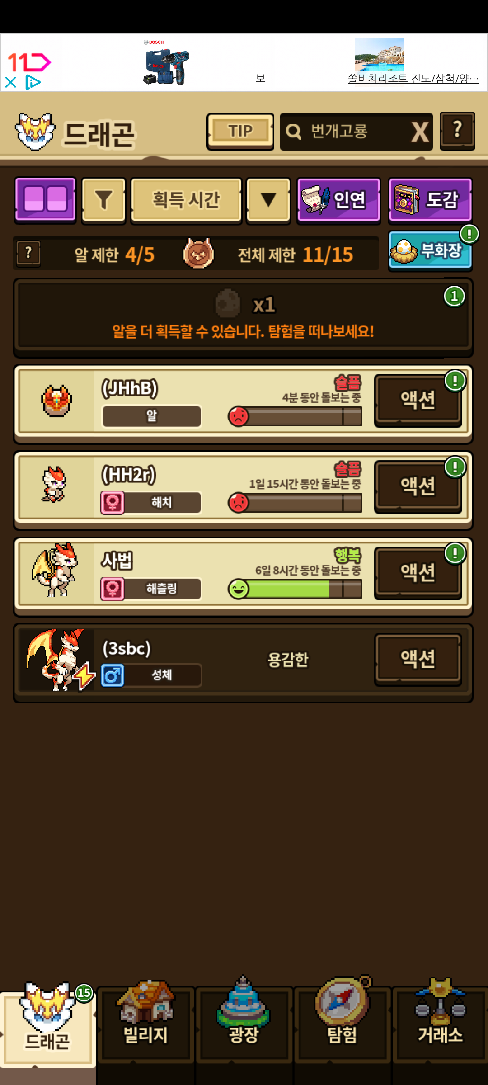Image resolution: width=488 pixels, height=1085 pixels.
Task: Open the 인연 scroll and quill button
Action: click(338, 200)
